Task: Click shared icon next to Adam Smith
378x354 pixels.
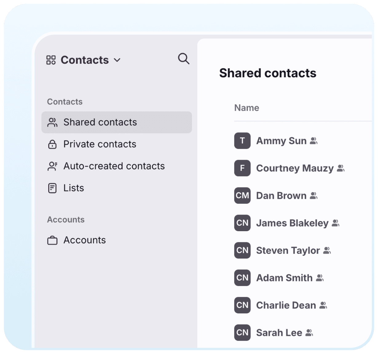Action: coord(320,278)
